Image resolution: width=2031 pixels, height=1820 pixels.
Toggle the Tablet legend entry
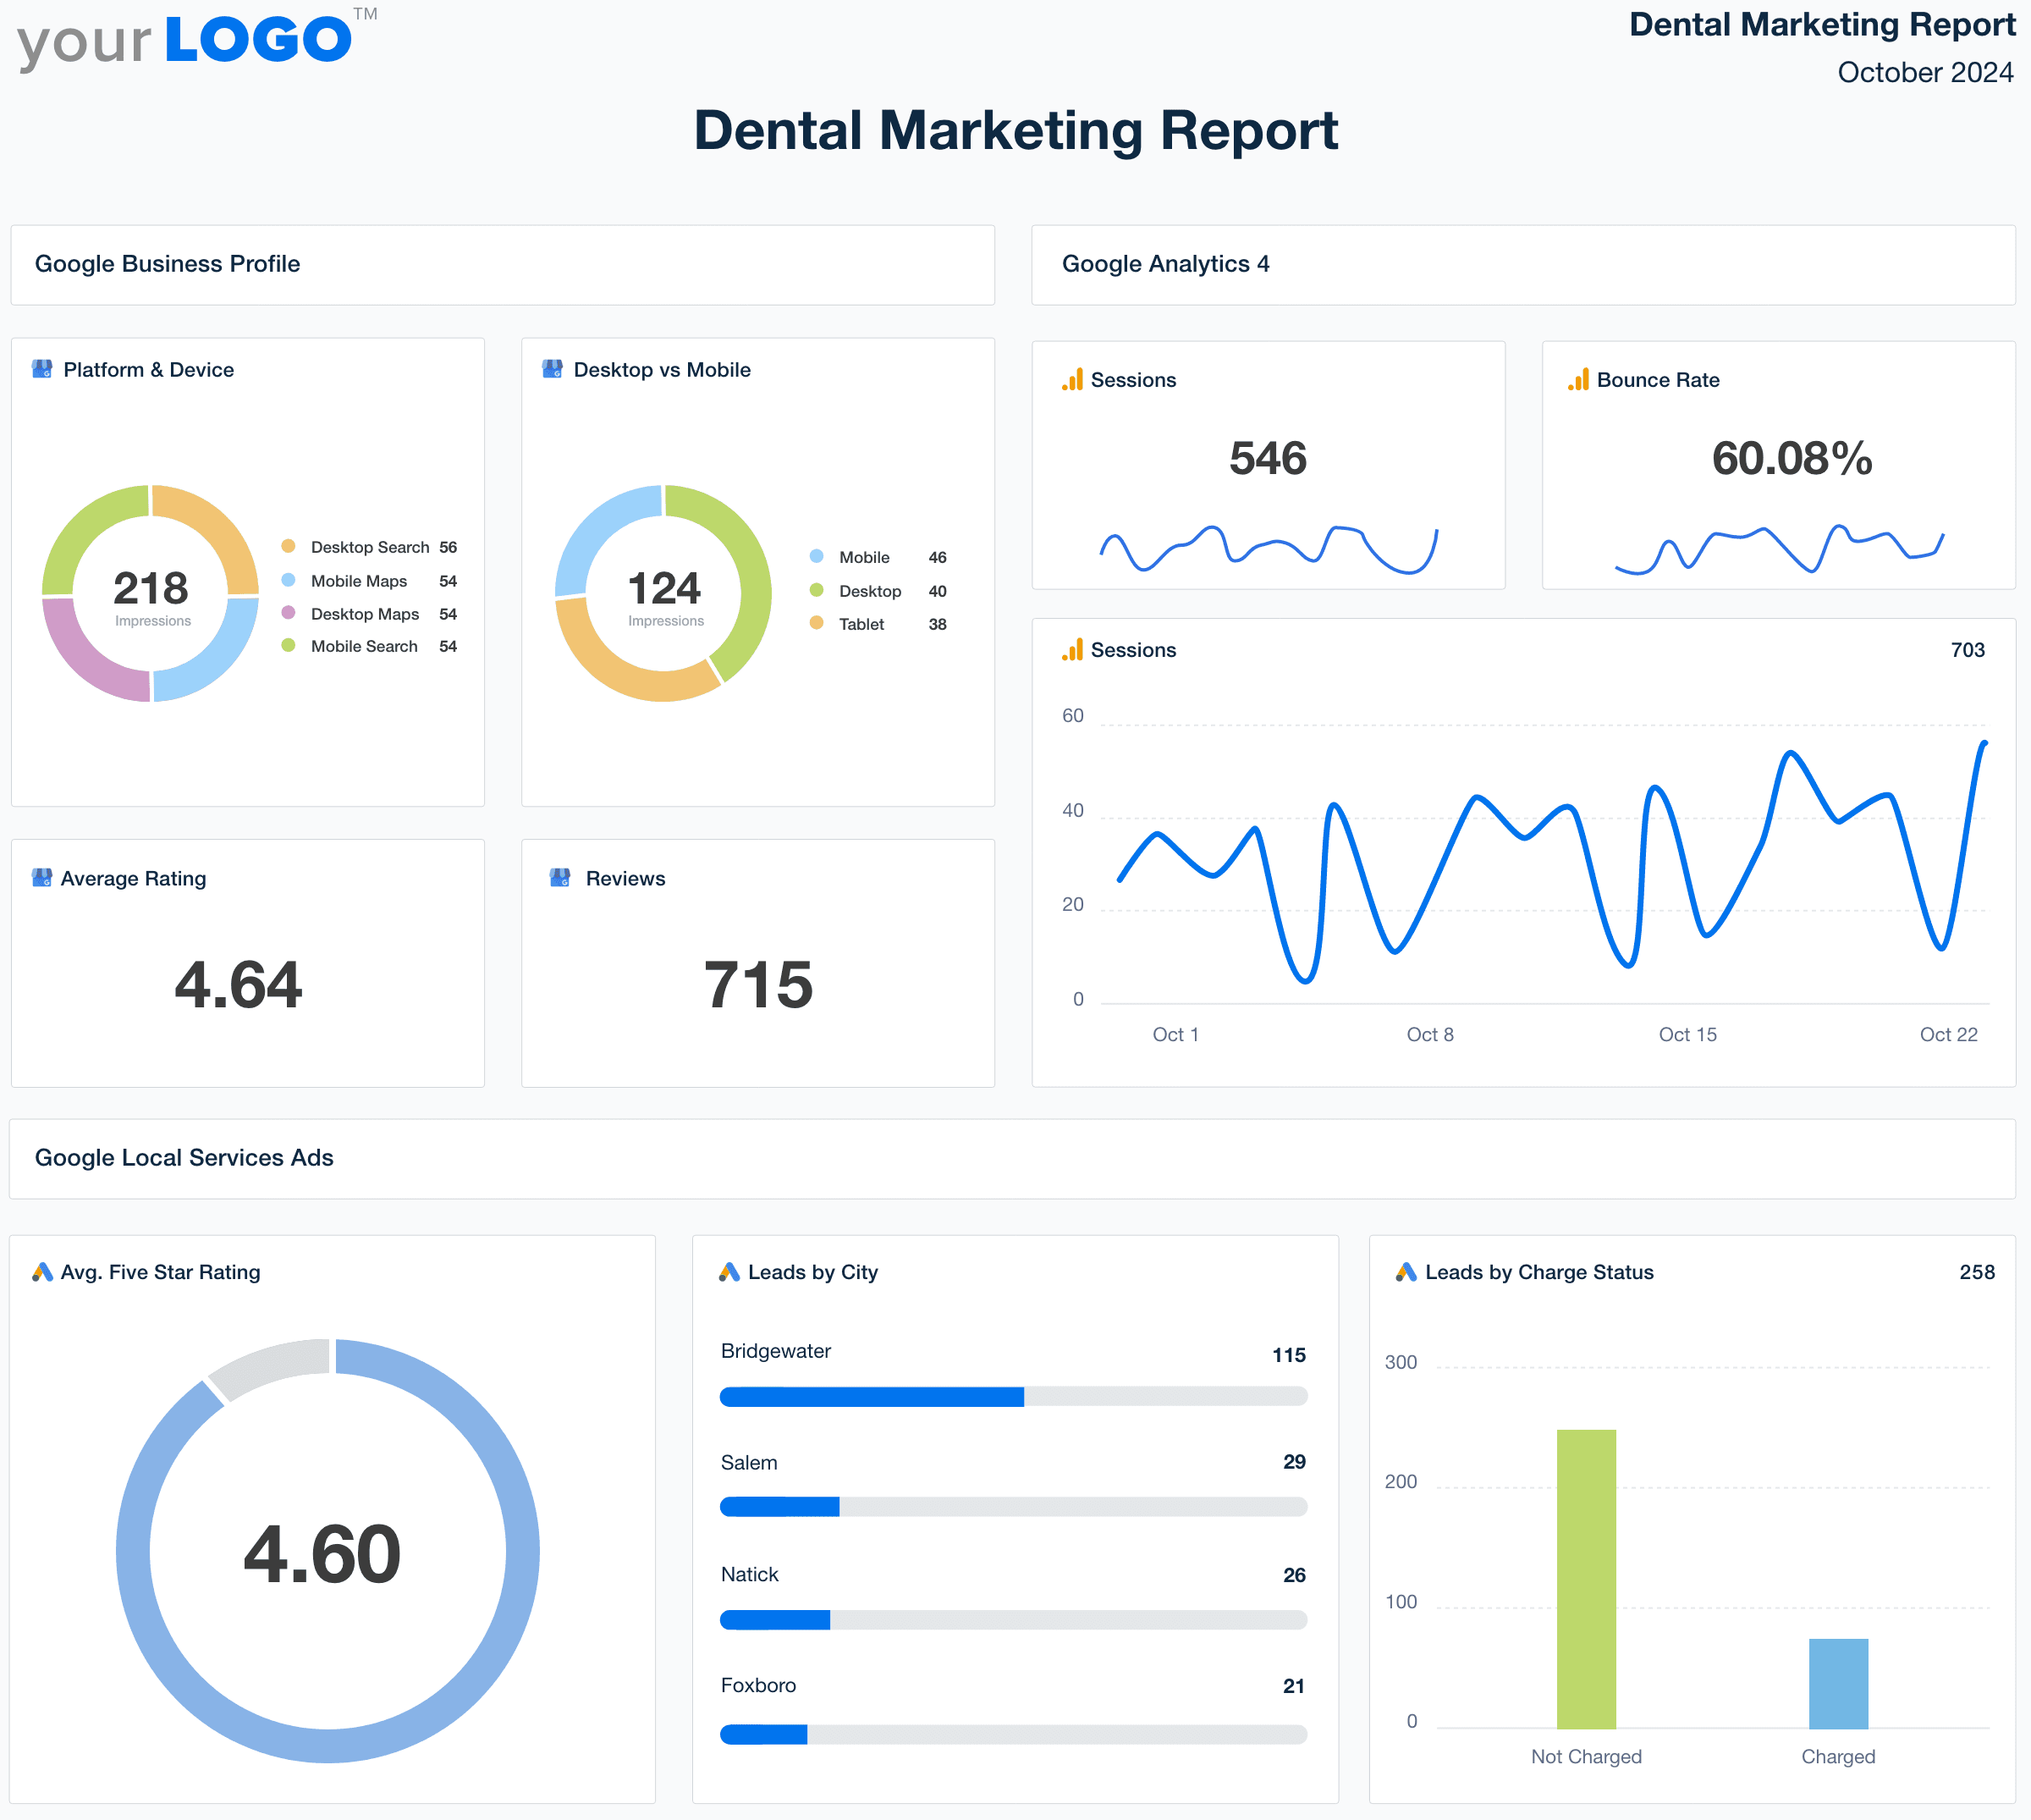coord(861,624)
